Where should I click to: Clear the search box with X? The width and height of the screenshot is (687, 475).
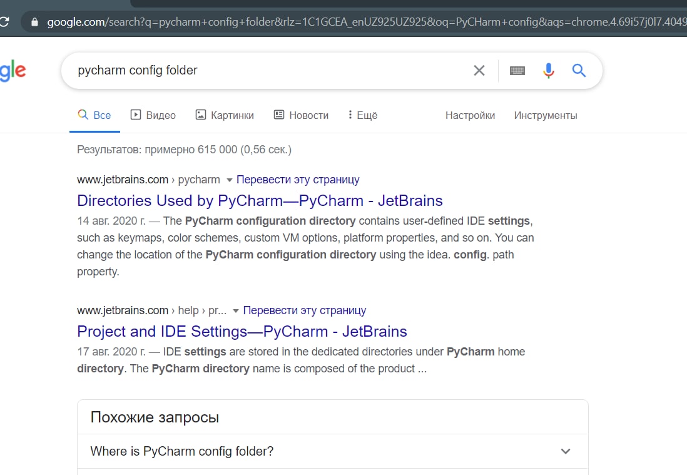[479, 70]
